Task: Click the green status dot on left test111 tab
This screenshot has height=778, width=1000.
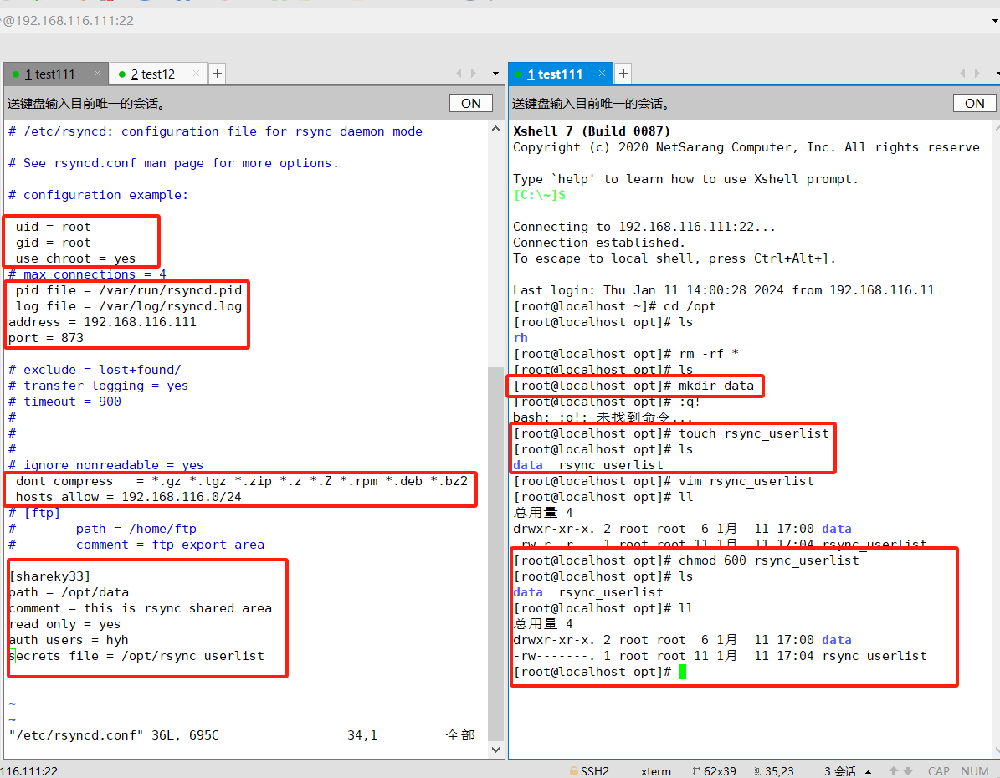Action: click(x=16, y=74)
